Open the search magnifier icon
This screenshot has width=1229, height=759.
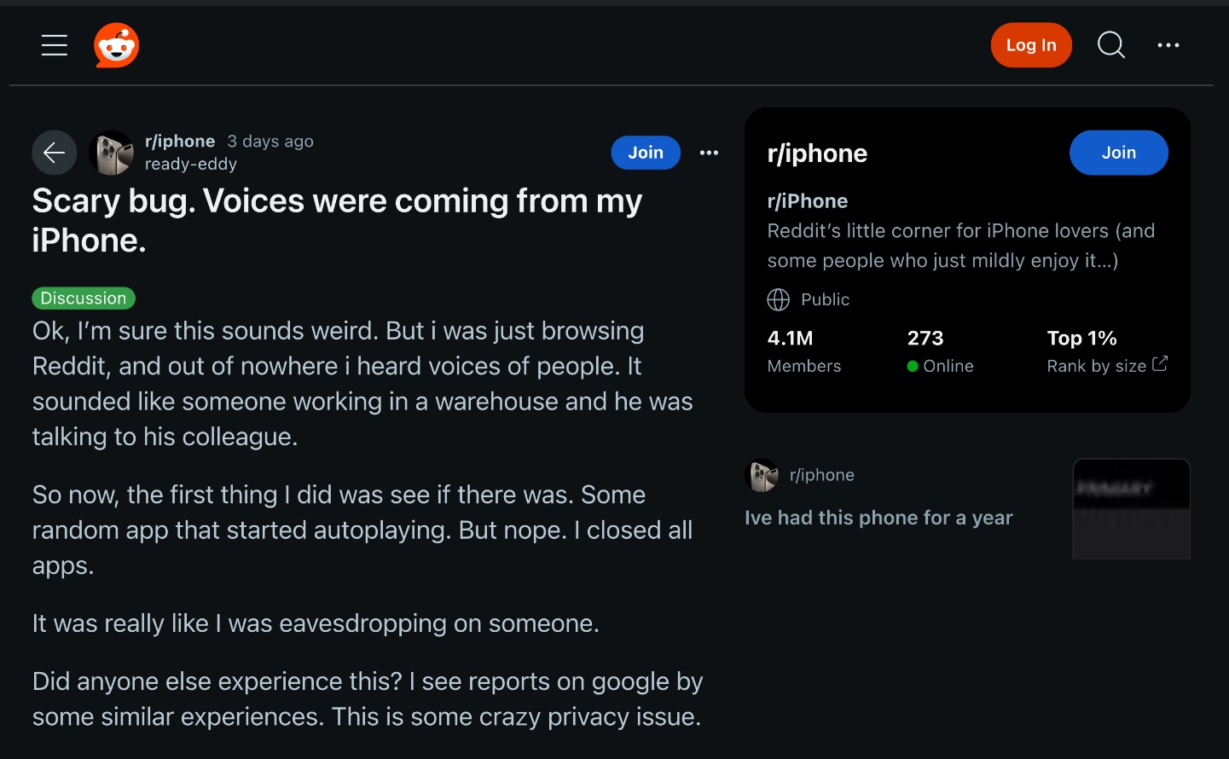point(1111,45)
